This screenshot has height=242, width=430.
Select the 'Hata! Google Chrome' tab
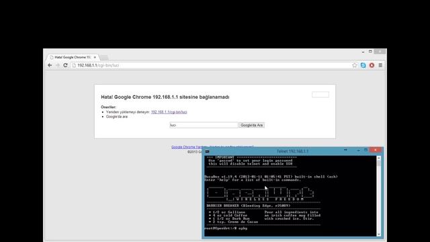coord(73,57)
